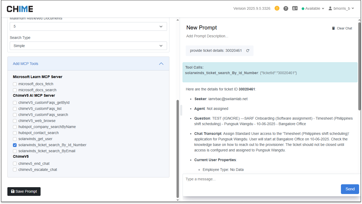The image size is (362, 204).
Task: Check solarwinds_ticket_search_ByEmail
Action: pyautogui.click(x=15, y=151)
